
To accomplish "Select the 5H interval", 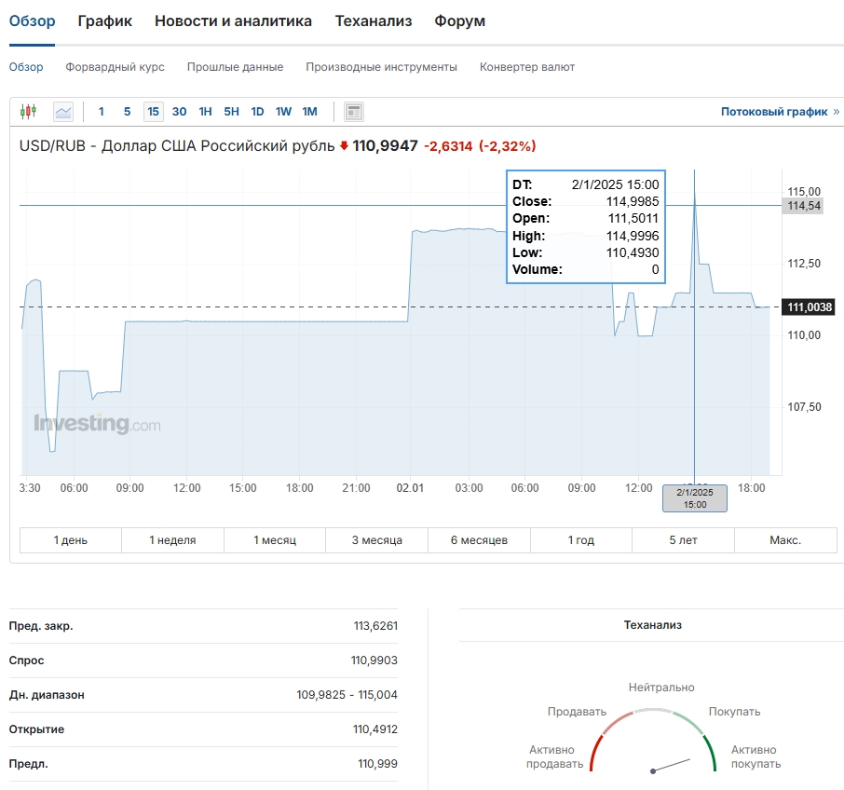I will pyautogui.click(x=231, y=112).
